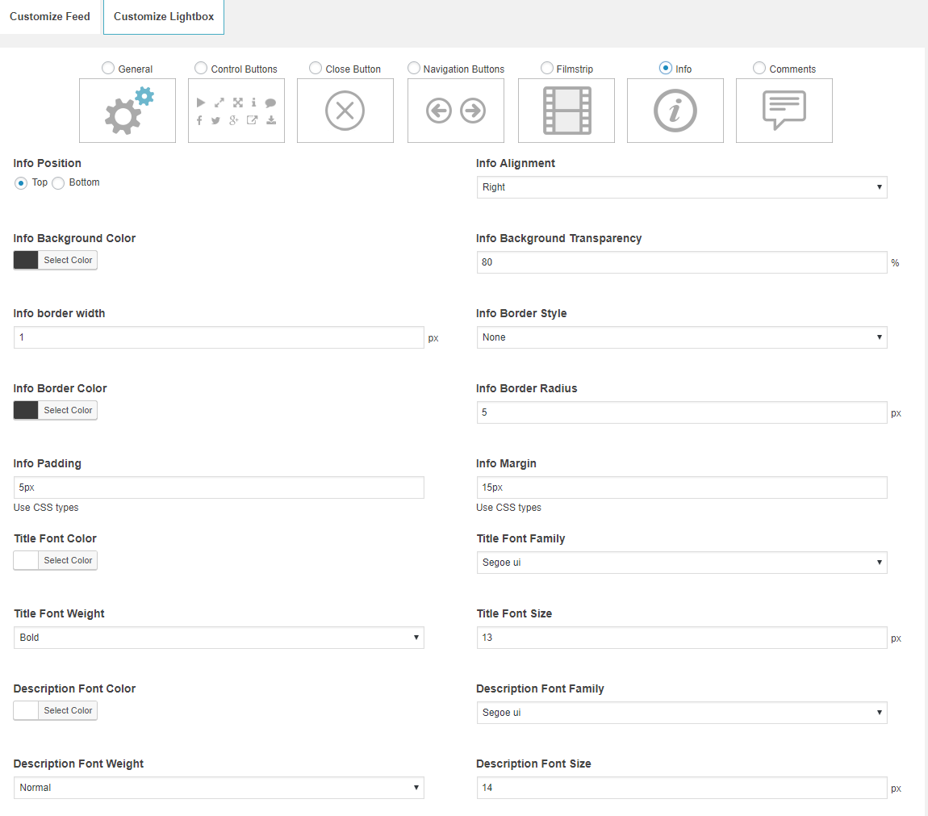Click the General gear settings icon
This screenshot has height=816, width=928.
click(127, 111)
